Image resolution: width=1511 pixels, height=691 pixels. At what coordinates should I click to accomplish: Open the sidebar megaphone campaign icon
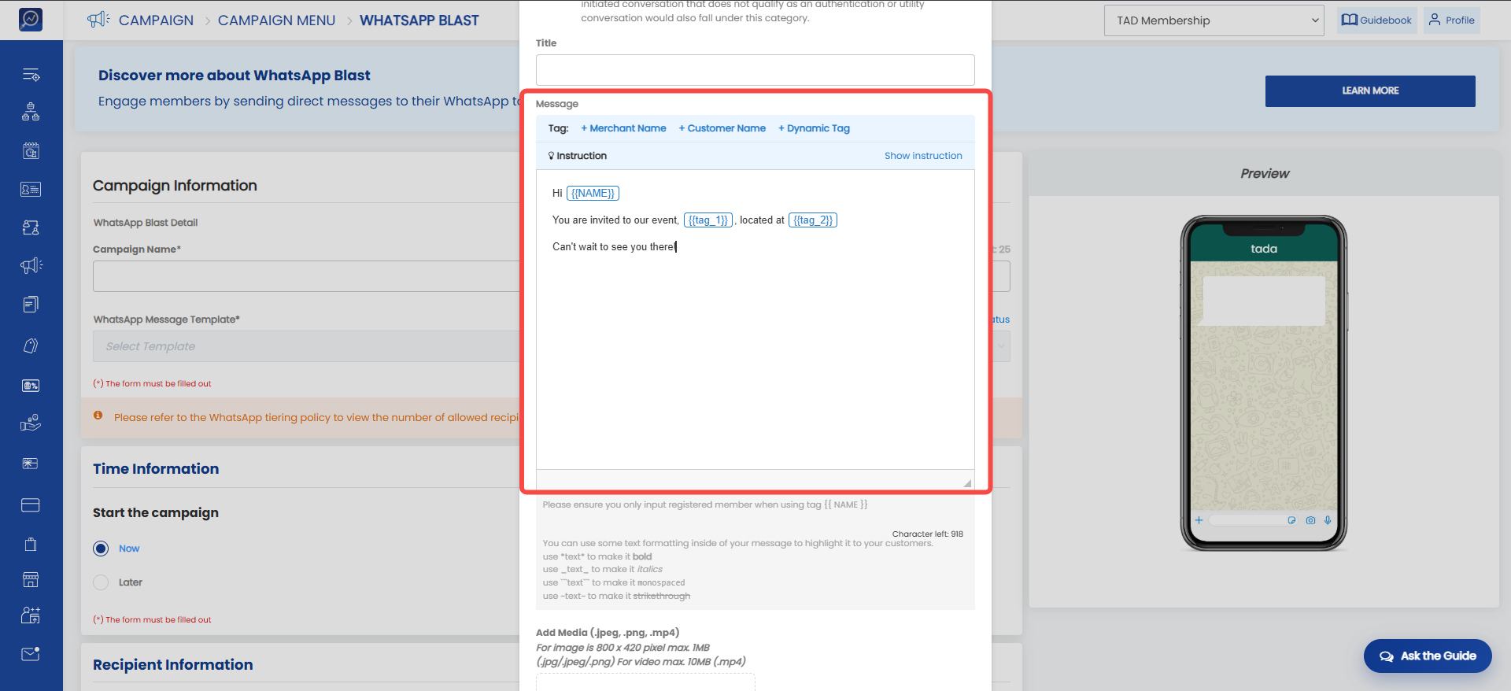pos(31,265)
